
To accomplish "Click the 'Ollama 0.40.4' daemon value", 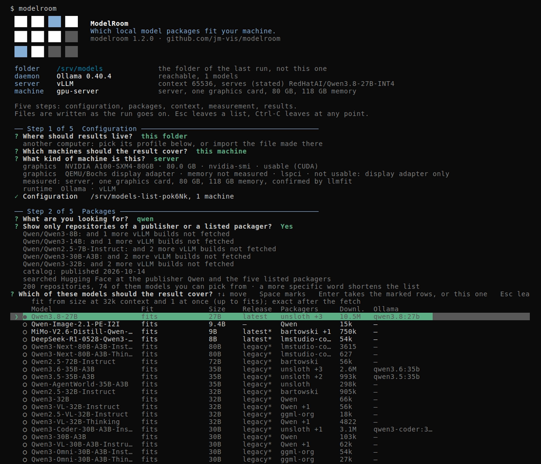I will 84,76.
